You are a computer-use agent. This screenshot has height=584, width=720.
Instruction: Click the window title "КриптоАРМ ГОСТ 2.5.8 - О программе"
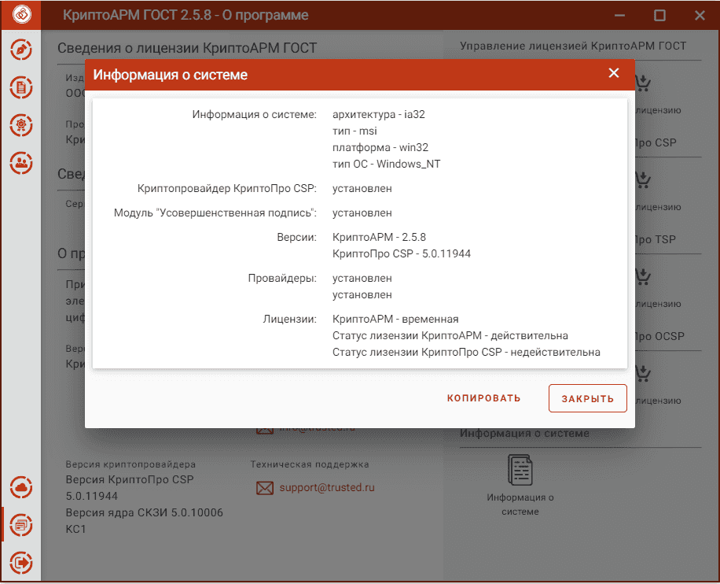[186, 15]
